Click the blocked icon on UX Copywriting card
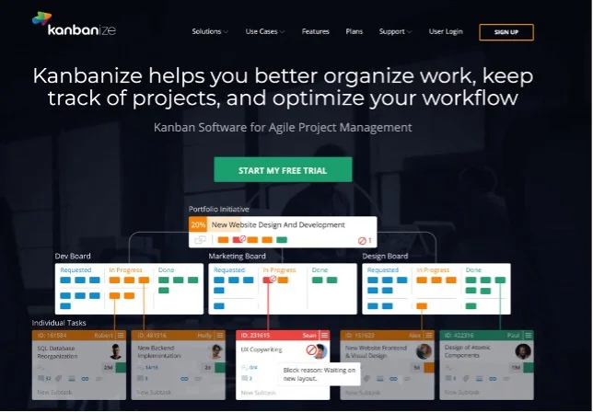 (311, 350)
